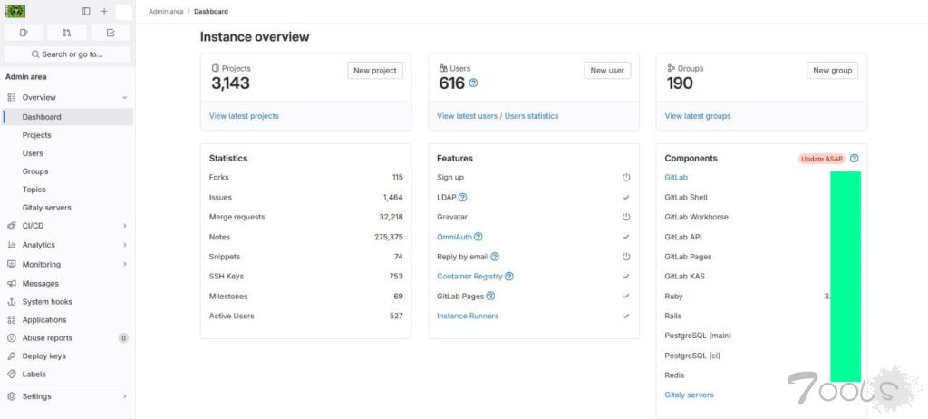The height and width of the screenshot is (419, 928).
Task: Click Reply by email power-off status icon
Action: 626,257
